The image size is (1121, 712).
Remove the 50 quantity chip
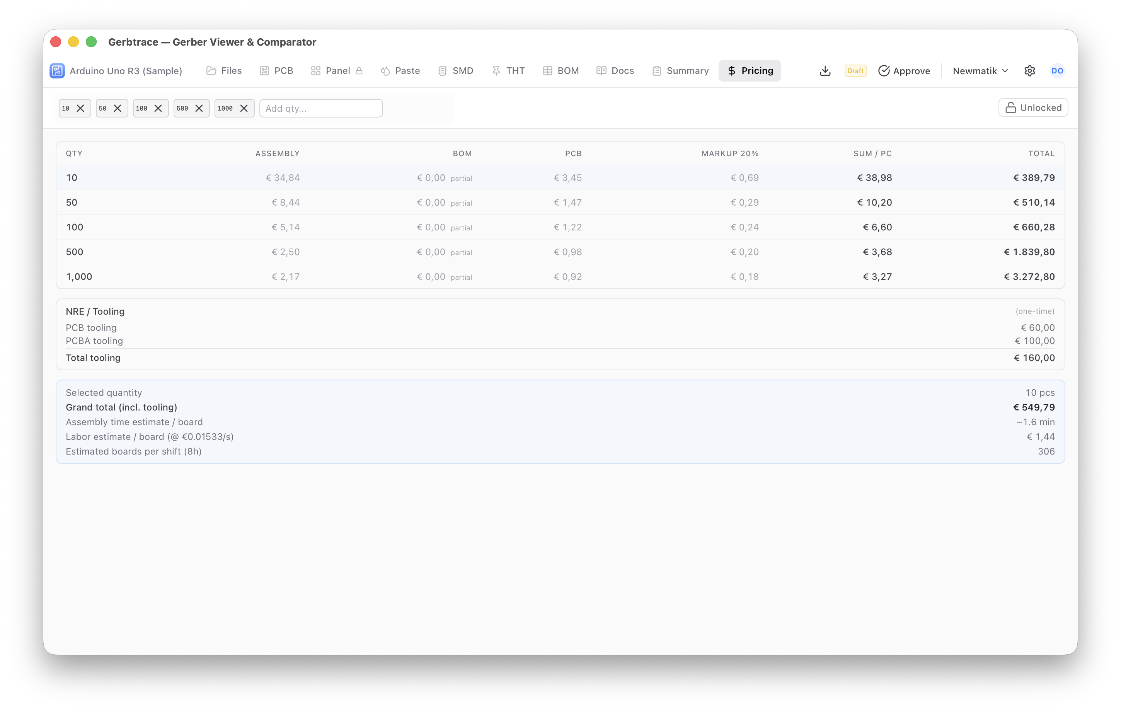coord(117,109)
